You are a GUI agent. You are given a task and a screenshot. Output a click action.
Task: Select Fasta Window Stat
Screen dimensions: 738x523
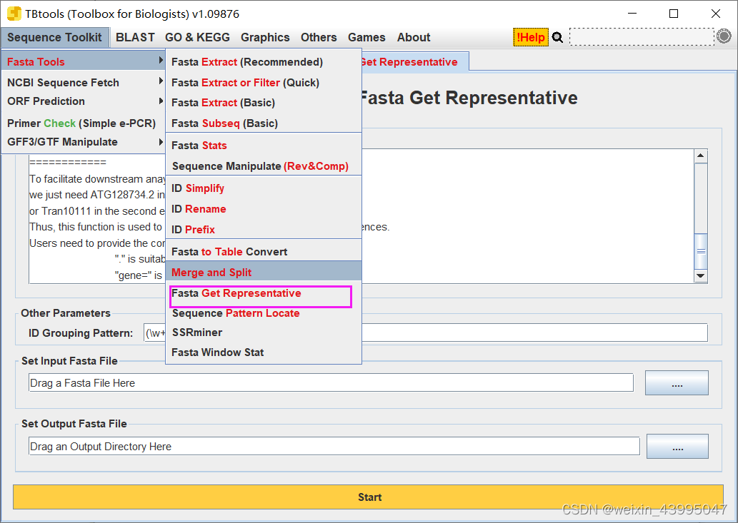coord(264,352)
